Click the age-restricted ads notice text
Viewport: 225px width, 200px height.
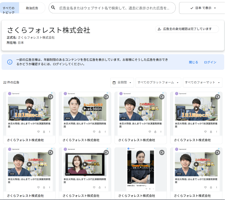point(92,62)
